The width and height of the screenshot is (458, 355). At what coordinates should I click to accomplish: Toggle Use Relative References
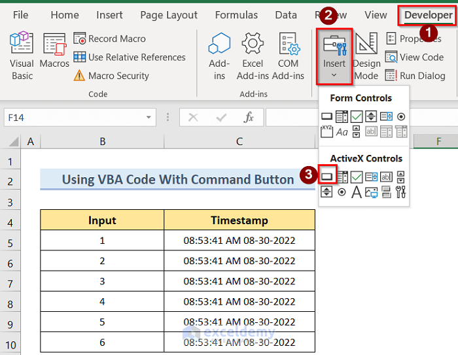pos(129,58)
